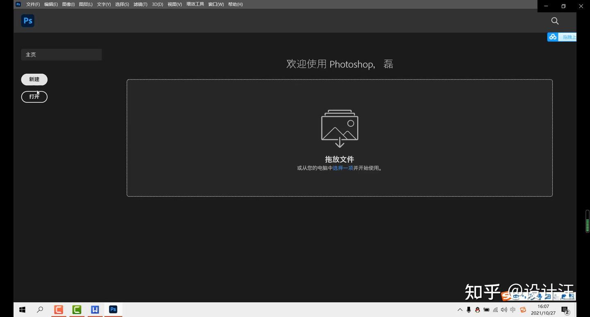
Task: Click the drop-files image icon
Action: tap(340, 128)
